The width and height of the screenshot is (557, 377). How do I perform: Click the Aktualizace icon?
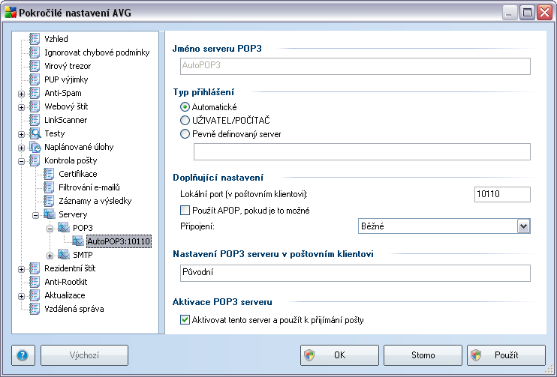coord(35,295)
